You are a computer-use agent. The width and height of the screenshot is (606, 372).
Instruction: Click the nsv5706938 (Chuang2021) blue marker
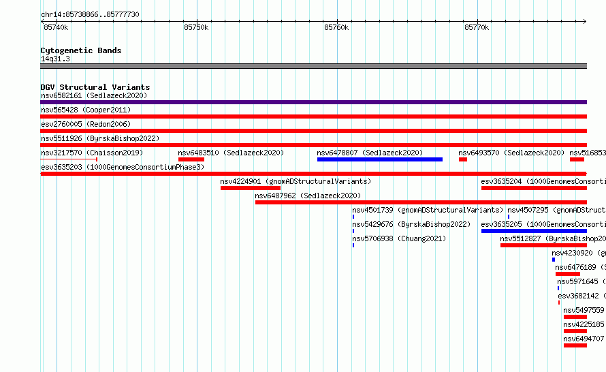(353, 245)
